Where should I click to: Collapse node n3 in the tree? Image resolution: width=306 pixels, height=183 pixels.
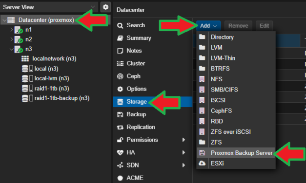12,49
